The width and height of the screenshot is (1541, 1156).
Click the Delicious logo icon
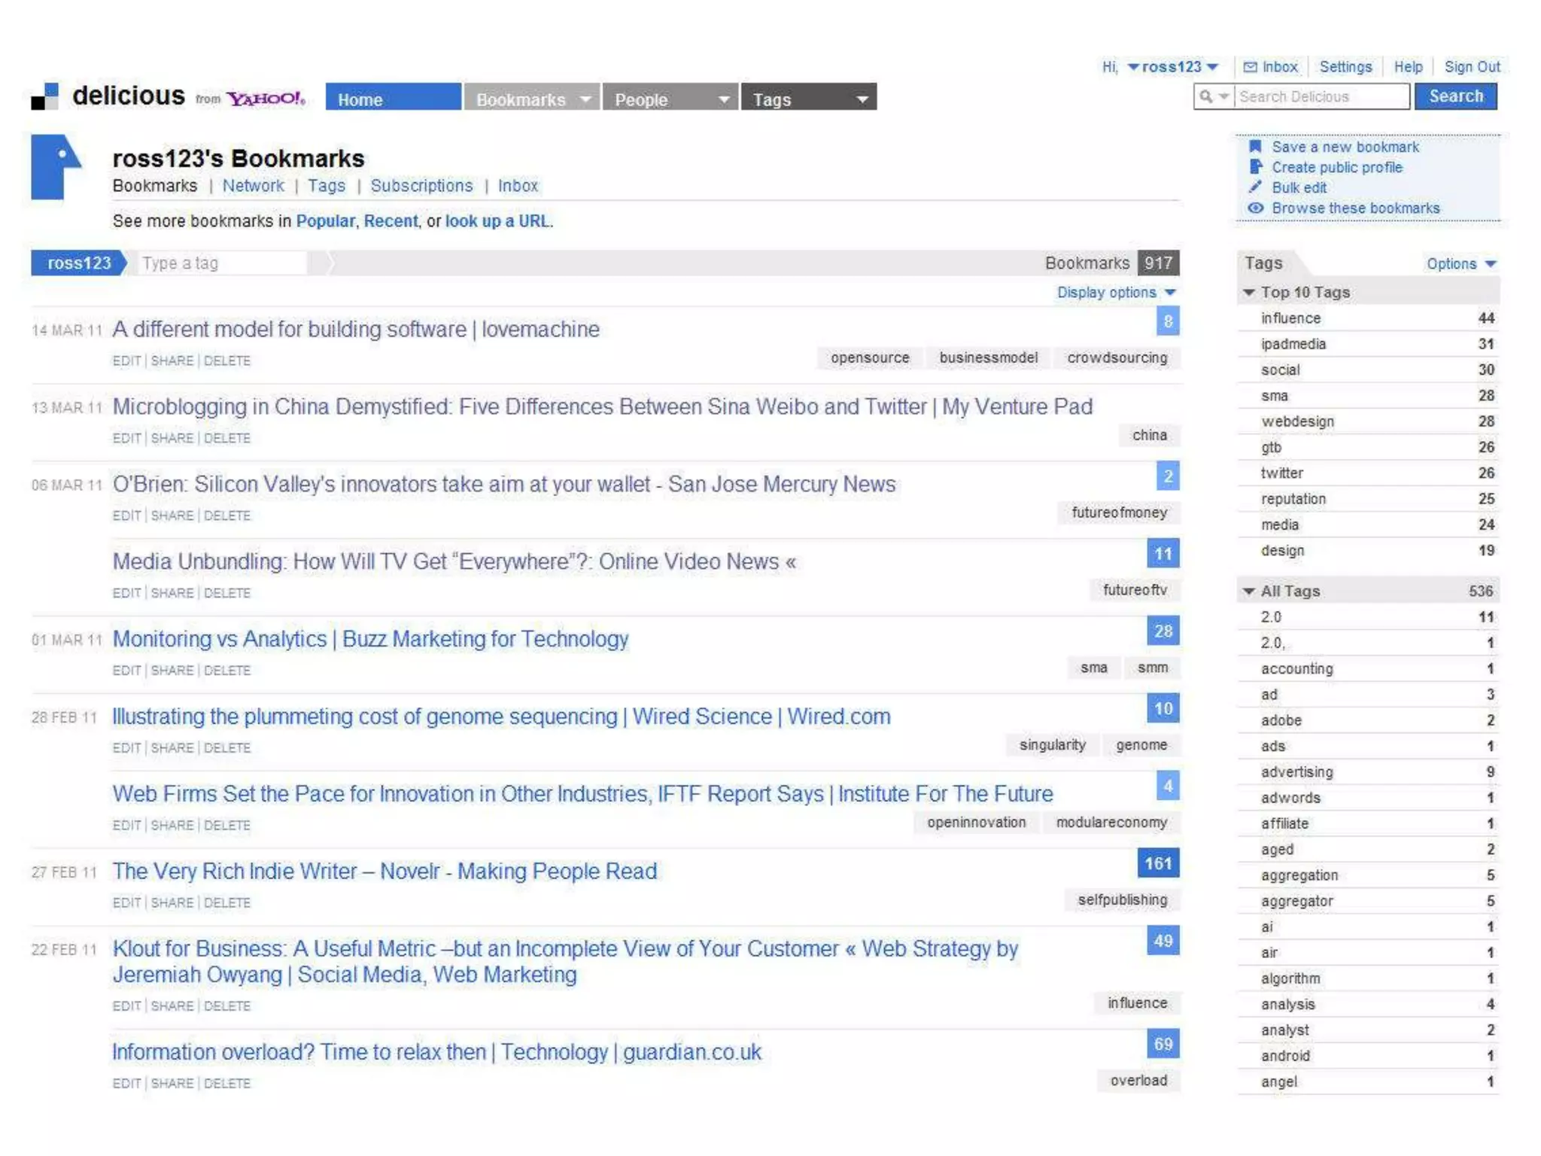[x=44, y=96]
